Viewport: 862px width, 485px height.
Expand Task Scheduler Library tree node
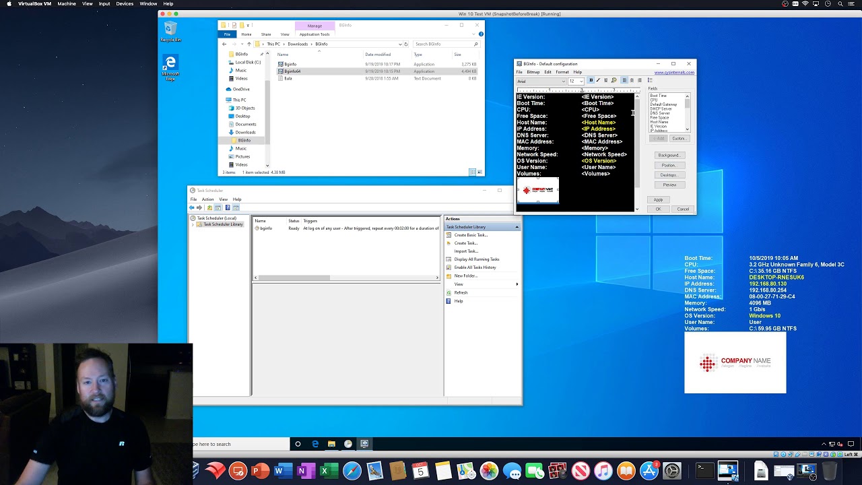coord(193,224)
